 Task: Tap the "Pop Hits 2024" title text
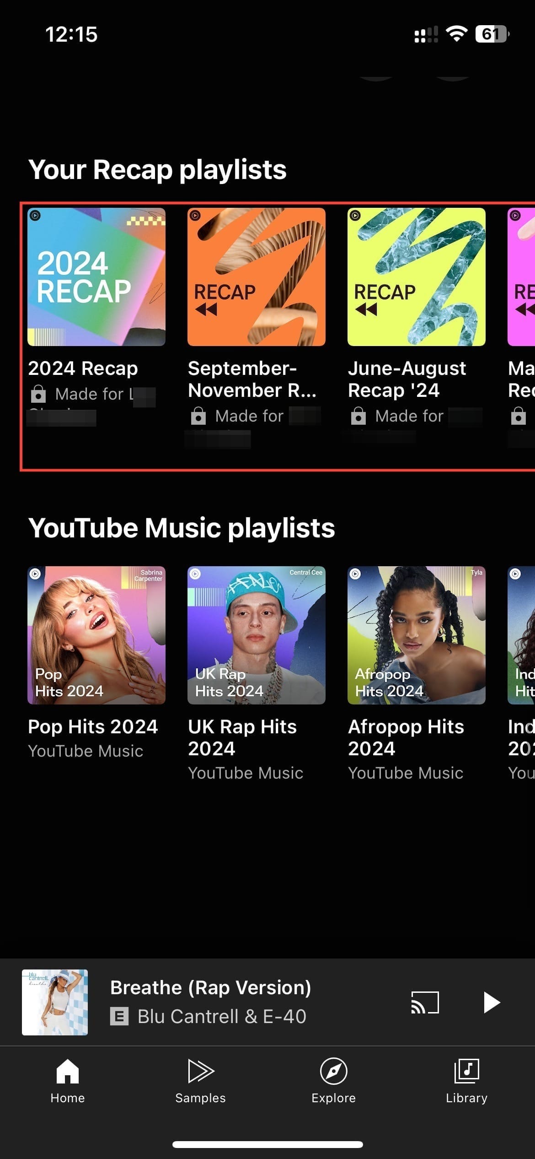click(93, 727)
